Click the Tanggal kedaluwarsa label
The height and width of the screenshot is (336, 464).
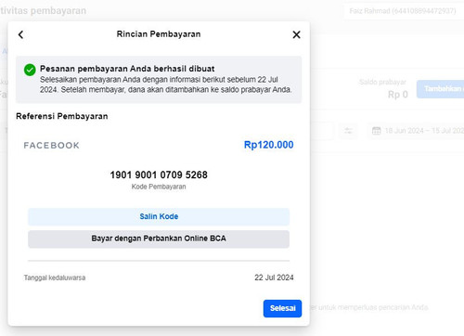[55, 278]
